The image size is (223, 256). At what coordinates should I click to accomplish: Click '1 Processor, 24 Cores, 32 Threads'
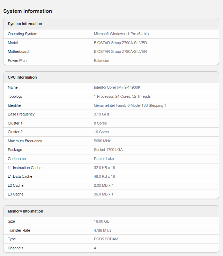[122, 96]
